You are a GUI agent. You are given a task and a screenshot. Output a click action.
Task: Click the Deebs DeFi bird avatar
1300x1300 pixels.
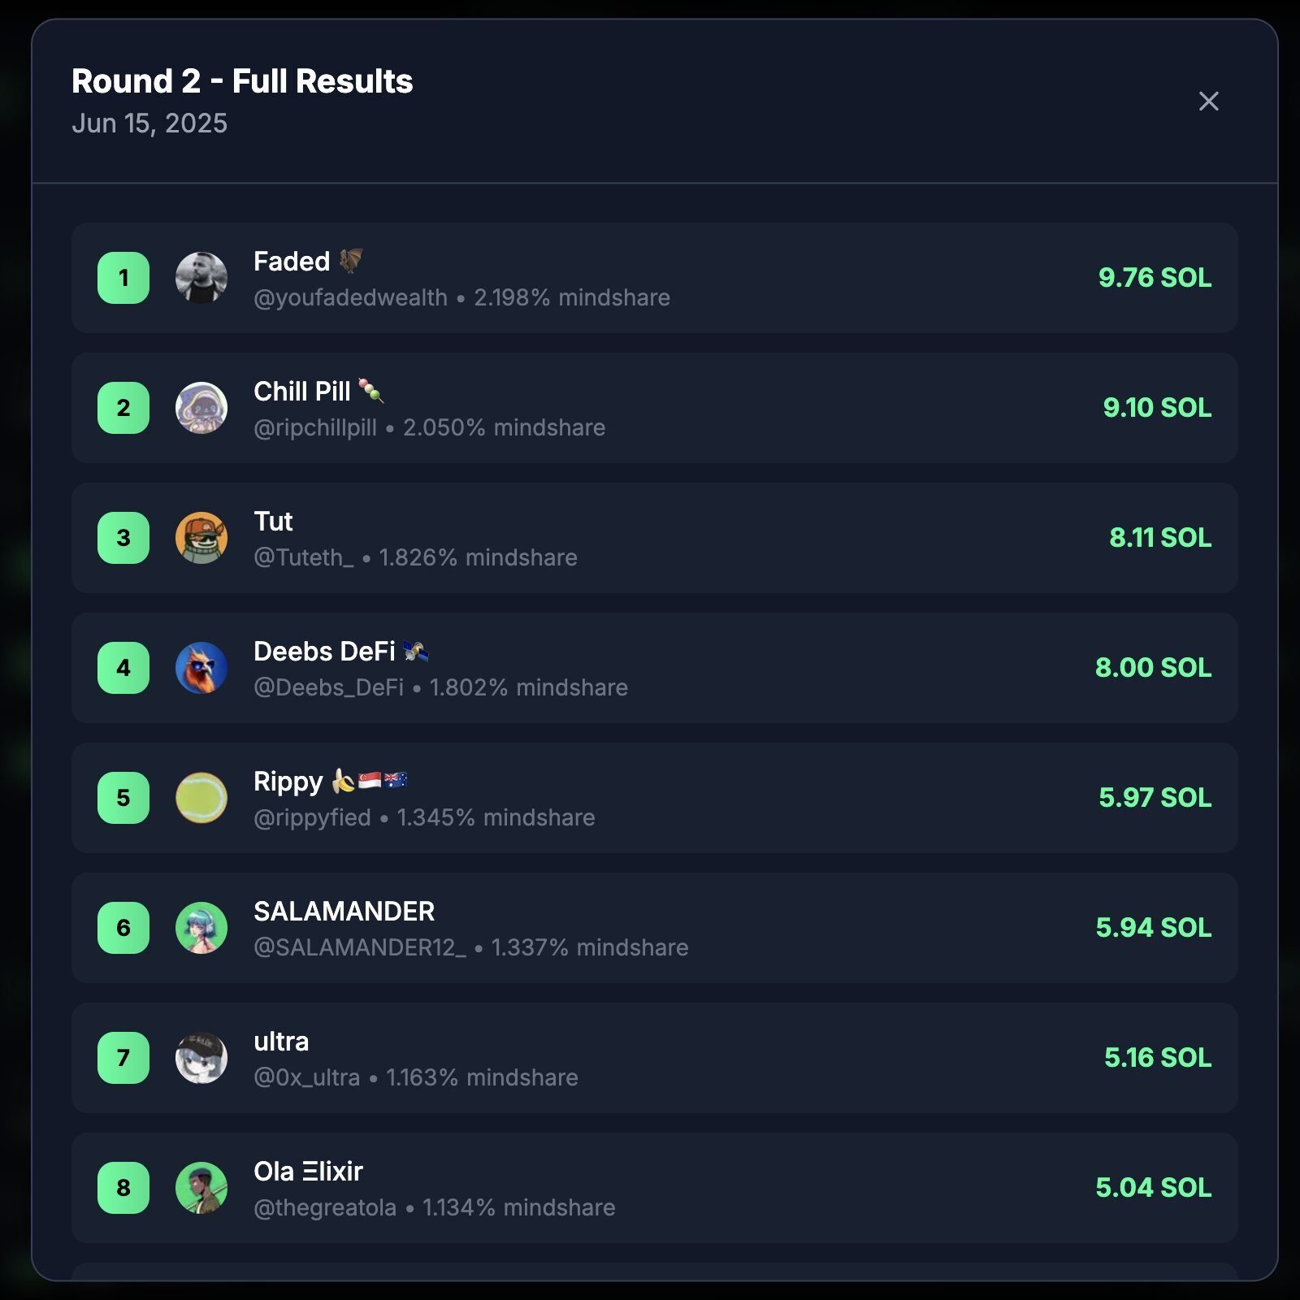202,668
